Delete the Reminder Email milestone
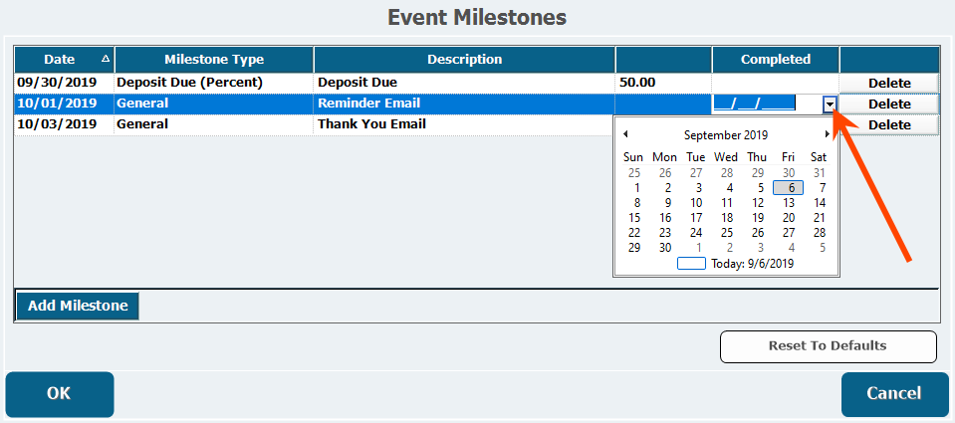The width and height of the screenshot is (955, 423). (889, 104)
